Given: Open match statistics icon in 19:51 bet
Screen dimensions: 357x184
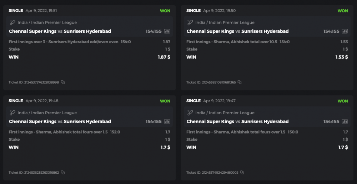Looking at the screenshot, I should coord(167,31).
